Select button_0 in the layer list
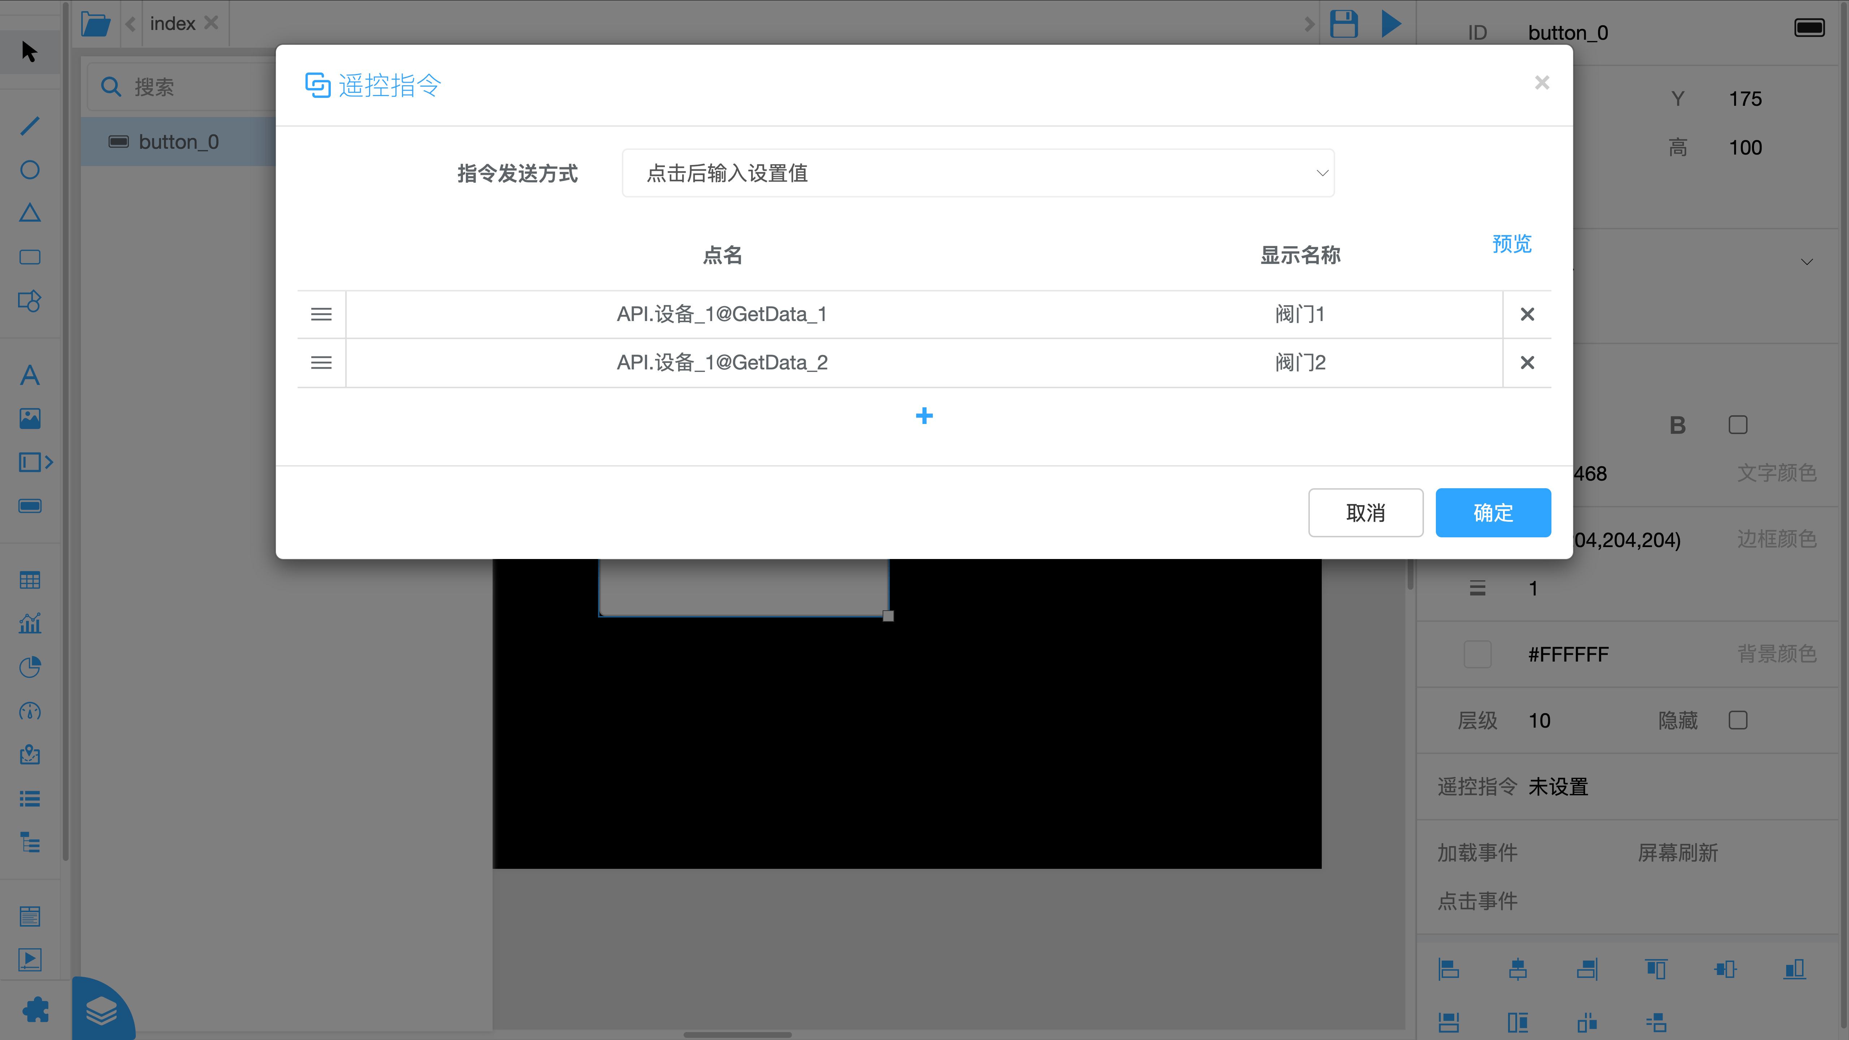Image resolution: width=1849 pixels, height=1040 pixels. click(178, 142)
